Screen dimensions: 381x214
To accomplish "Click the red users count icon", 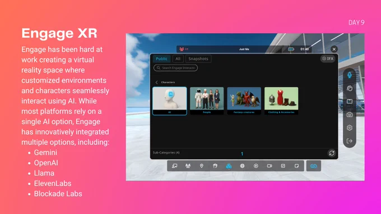I will [x=183, y=49].
